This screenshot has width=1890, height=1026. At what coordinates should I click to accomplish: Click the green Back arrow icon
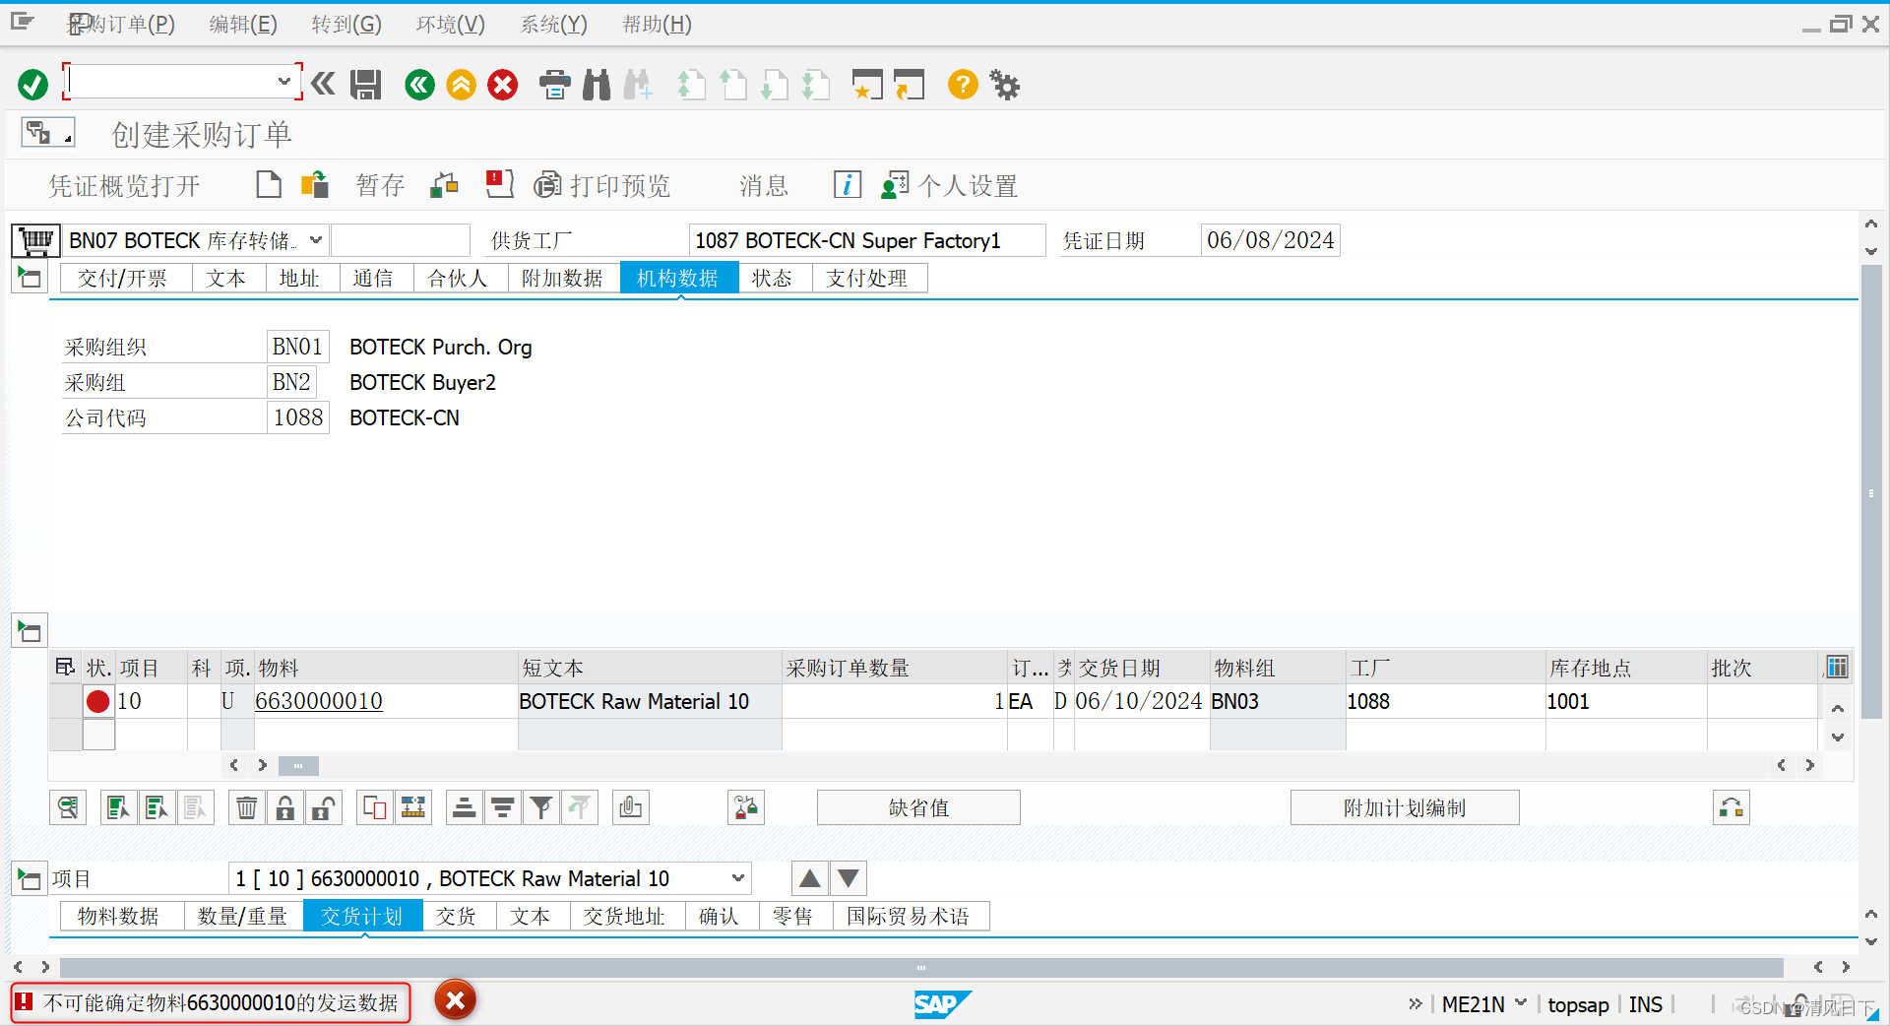point(419,85)
